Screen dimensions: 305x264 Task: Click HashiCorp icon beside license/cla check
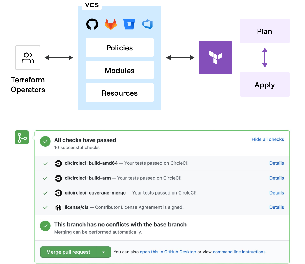click(58, 208)
